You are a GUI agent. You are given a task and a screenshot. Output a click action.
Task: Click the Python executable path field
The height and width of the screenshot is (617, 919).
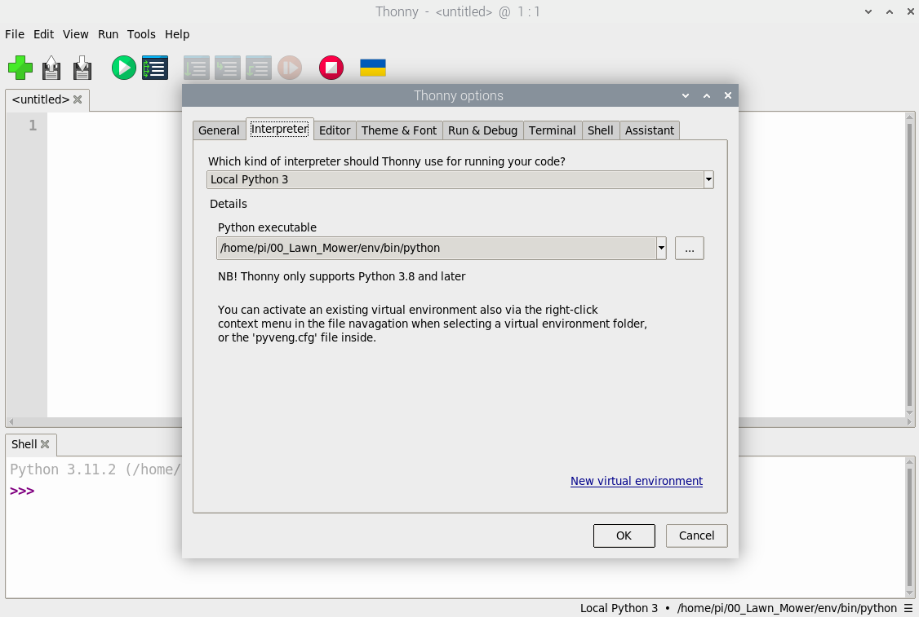tap(437, 249)
